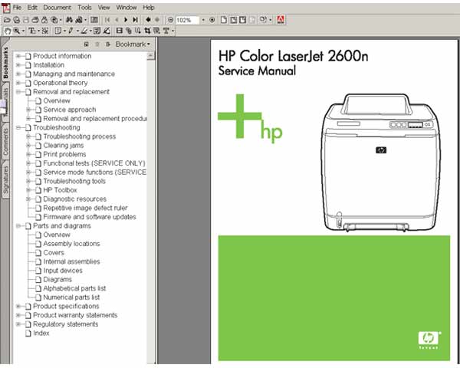Switch to the Signatures side tab
Viewport: 460px width, 368px height.
pyautogui.click(x=5, y=179)
